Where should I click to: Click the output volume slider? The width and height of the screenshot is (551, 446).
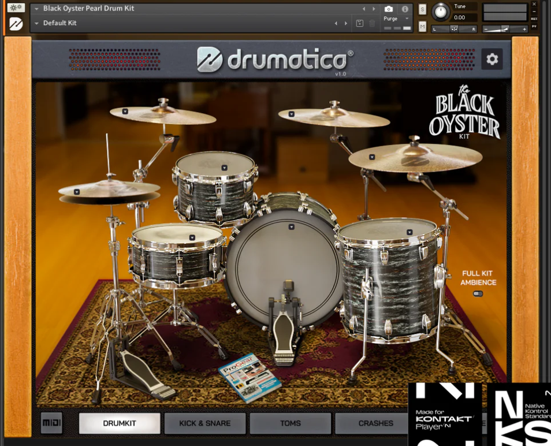pyautogui.click(x=505, y=29)
